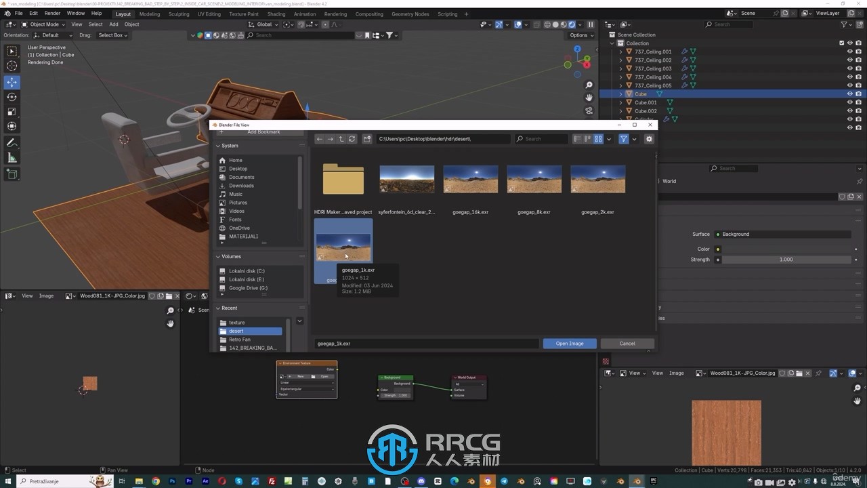Open the outliner filter icon
Screen dimensions: 867x488
tap(845, 24)
